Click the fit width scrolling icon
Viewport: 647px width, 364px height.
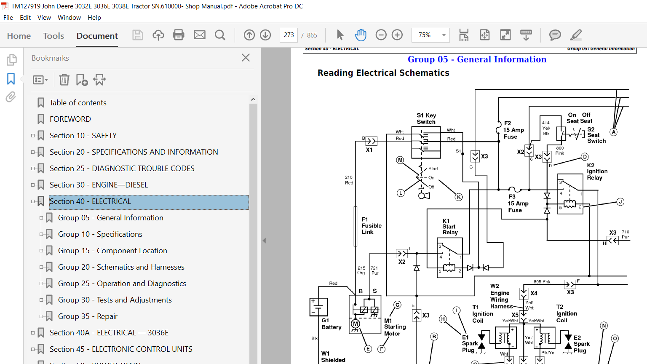point(464,35)
